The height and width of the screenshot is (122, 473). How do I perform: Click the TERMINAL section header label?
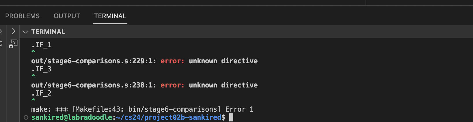click(48, 32)
